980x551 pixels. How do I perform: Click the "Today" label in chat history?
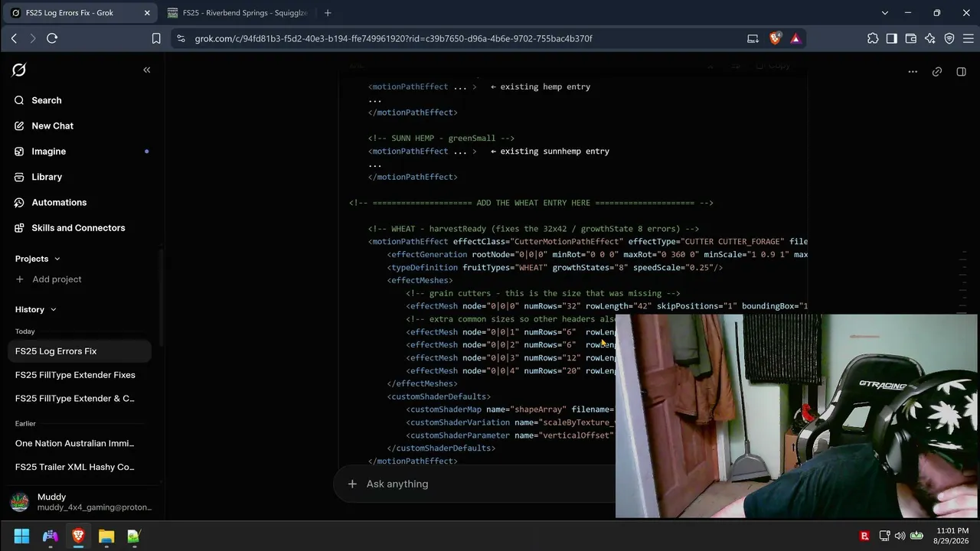tap(25, 331)
